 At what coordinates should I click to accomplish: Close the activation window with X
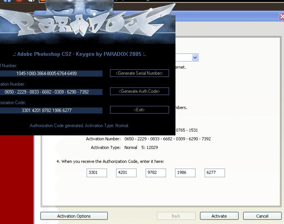coord(282,17)
